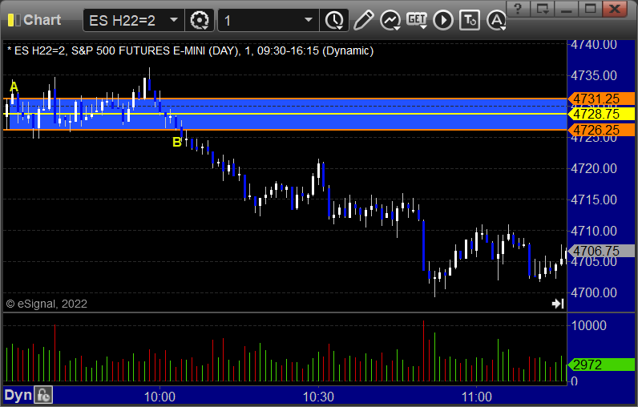Image resolution: width=638 pixels, height=407 pixels.
Task: Select the yellow A text marker
Action: point(14,87)
